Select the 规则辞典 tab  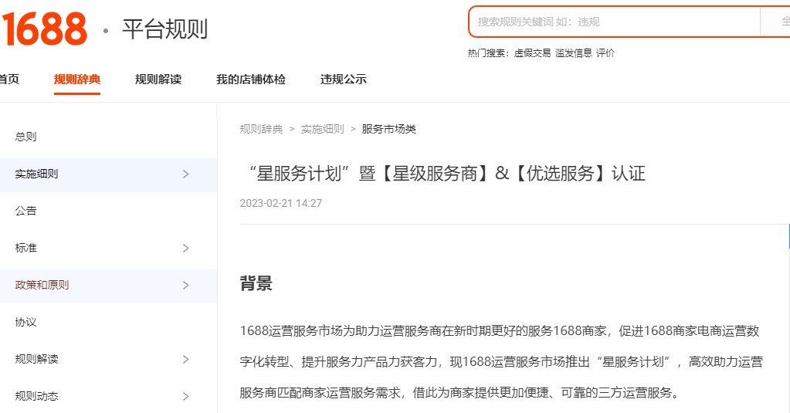(77, 79)
